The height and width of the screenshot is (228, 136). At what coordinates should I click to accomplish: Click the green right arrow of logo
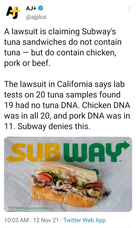pos(125,146)
